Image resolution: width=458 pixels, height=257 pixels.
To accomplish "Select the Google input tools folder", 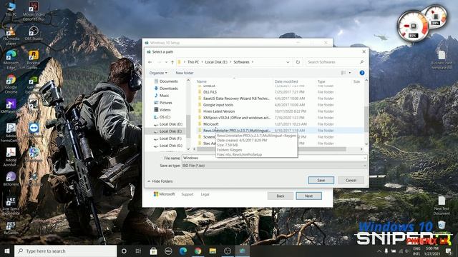I will pyautogui.click(x=218, y=105).
